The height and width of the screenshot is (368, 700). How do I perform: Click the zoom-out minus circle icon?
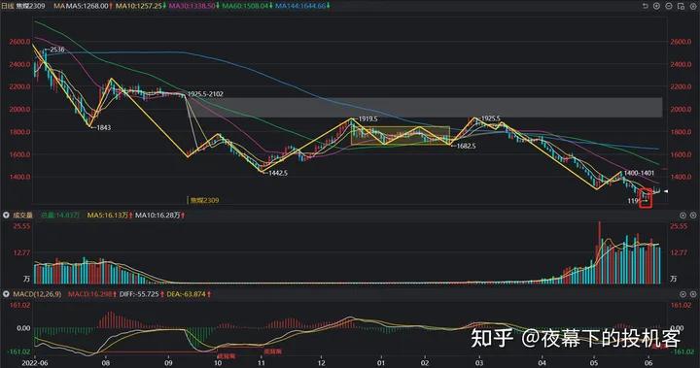tap(669, 6)
